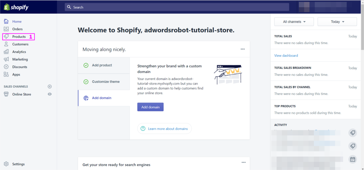
Task: Click the Settings gear icon
Action: (6, 164)
